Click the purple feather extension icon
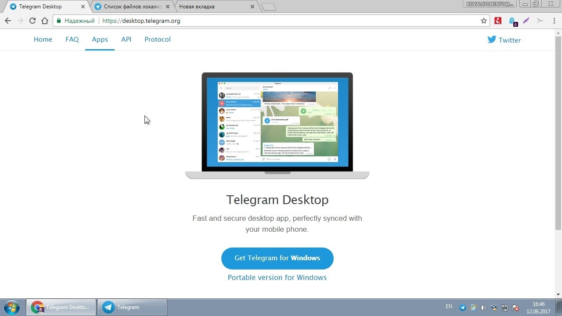Viewport: 562px width, 316px height. (x=526, y=21)
